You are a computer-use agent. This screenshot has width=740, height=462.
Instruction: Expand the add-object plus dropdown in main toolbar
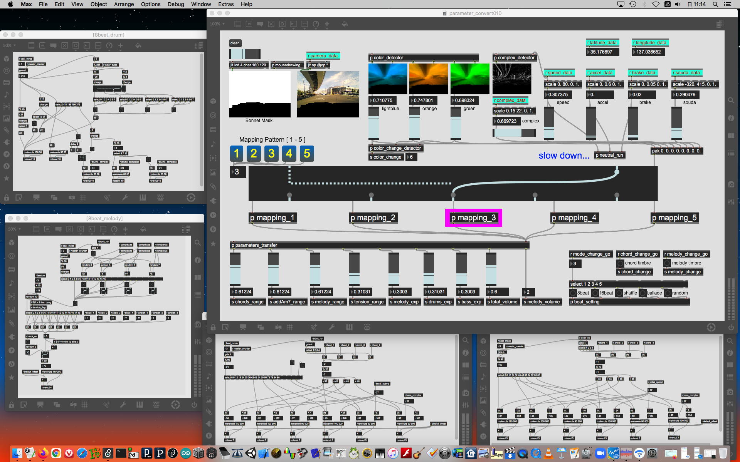tap(327, 24)
